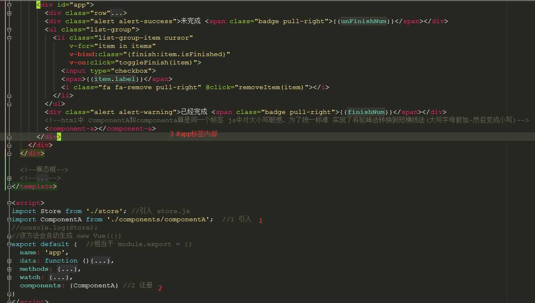Viewport: 535px width, 303px height.
Task: Click the "export default {" statement
Action: pyautogui.click(x=45, y=244)
